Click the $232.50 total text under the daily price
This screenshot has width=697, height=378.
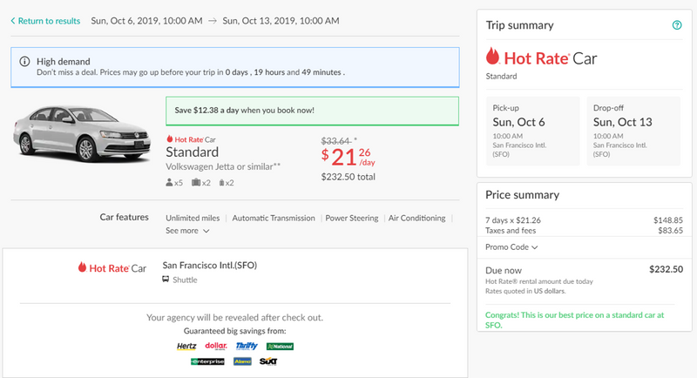(348, 177)
